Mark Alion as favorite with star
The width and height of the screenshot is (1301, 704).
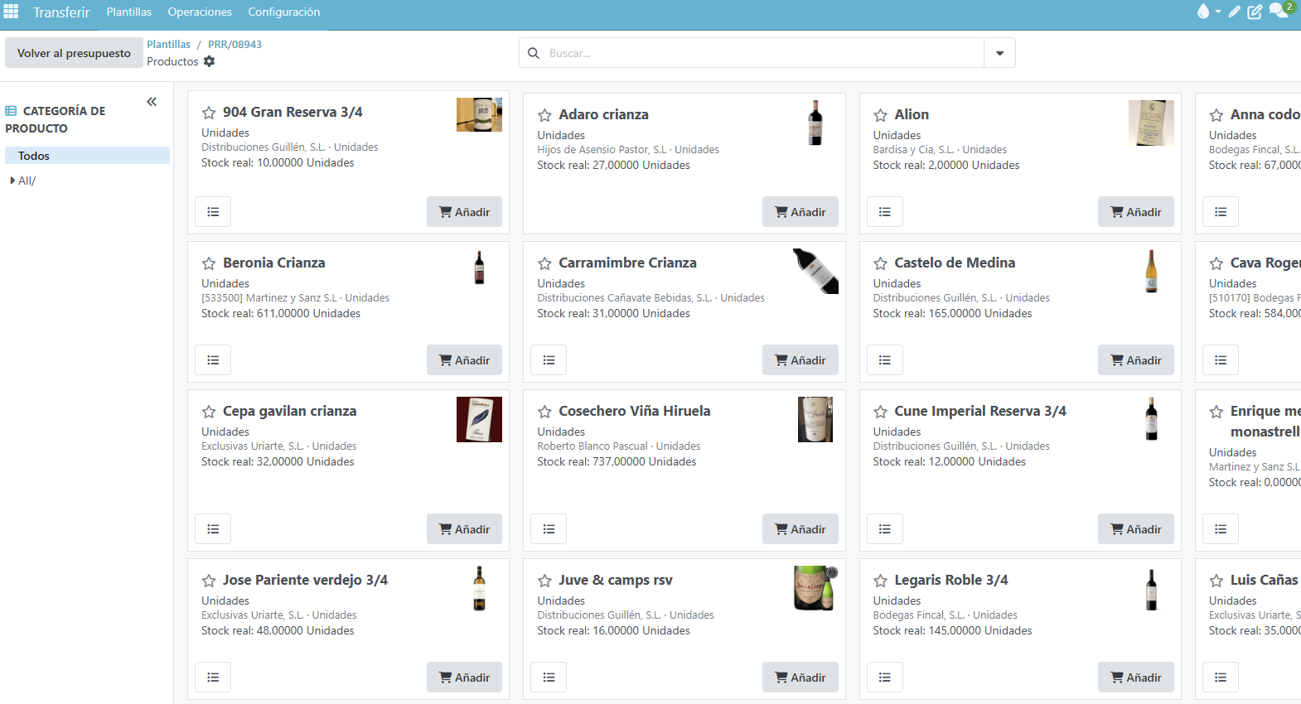coord(880,115)
